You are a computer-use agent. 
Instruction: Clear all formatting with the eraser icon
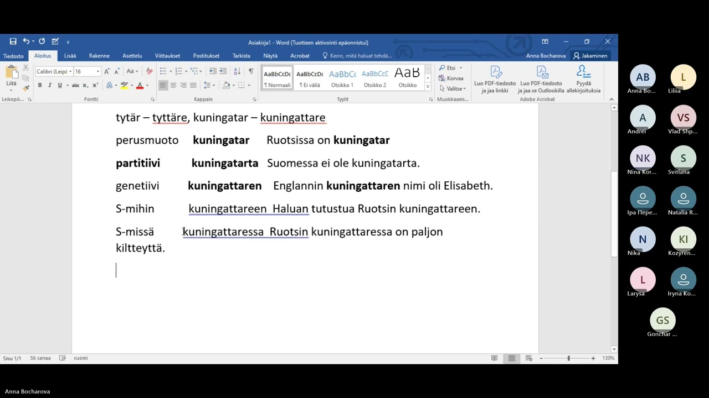click(x=149, y=71)
